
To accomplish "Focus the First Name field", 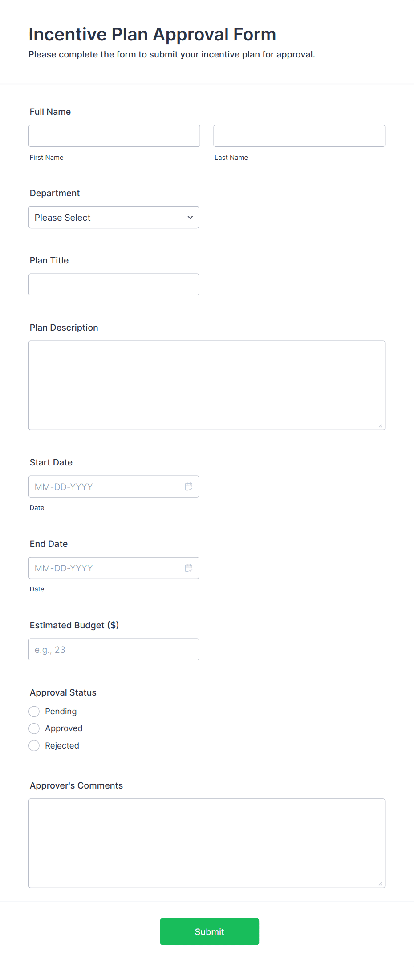I will pos(114,136).
